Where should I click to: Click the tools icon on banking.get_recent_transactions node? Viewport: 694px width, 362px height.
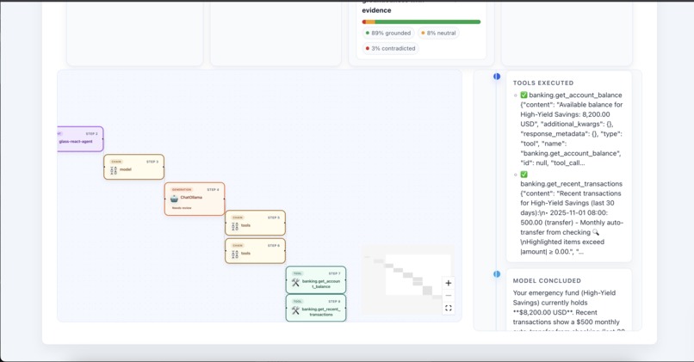tap(295, 310)
